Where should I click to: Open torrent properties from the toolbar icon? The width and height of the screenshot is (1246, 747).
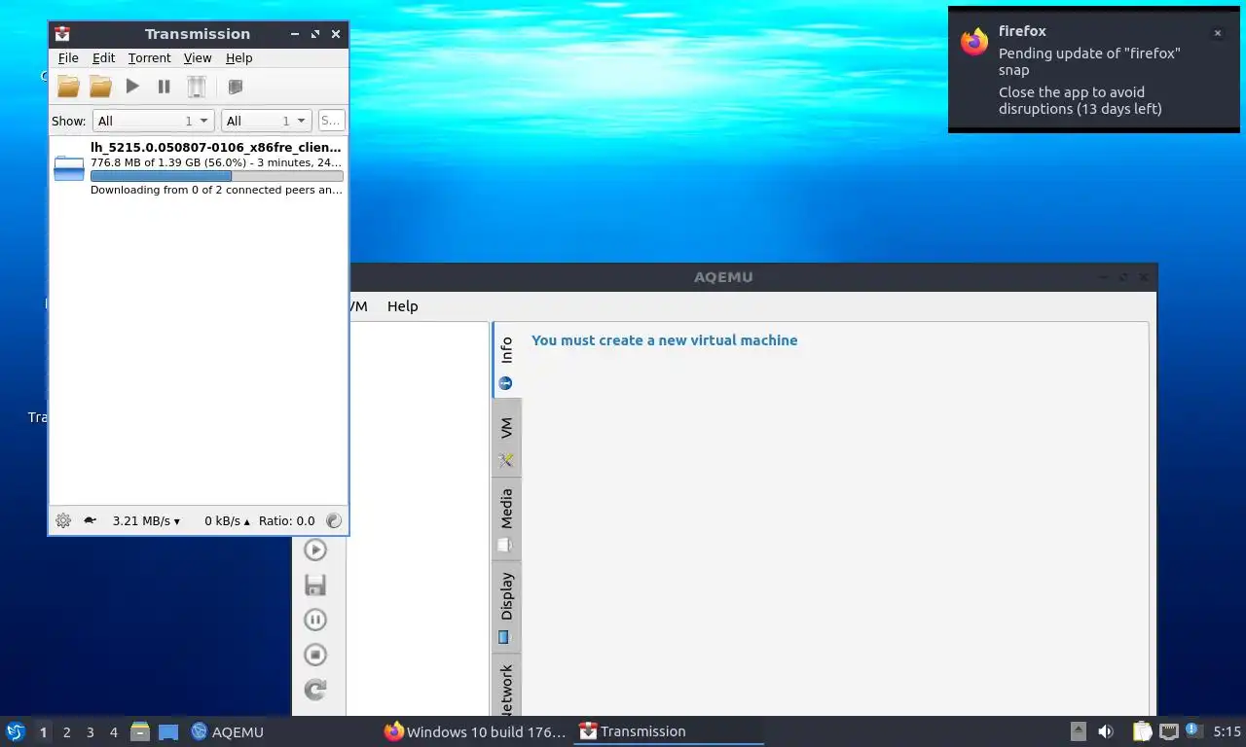pyautogui.click(x=235, y=87)
